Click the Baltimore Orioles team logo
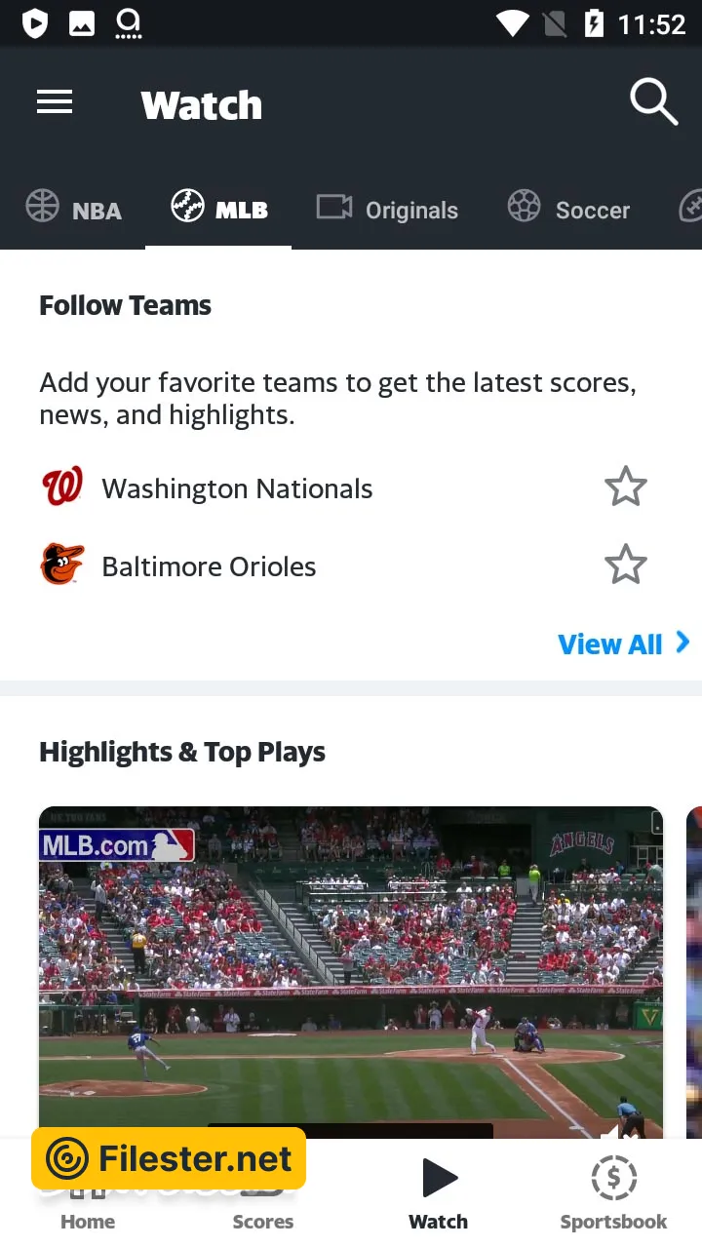Viewport: 702px width, 1248px height. coord(62,565)
